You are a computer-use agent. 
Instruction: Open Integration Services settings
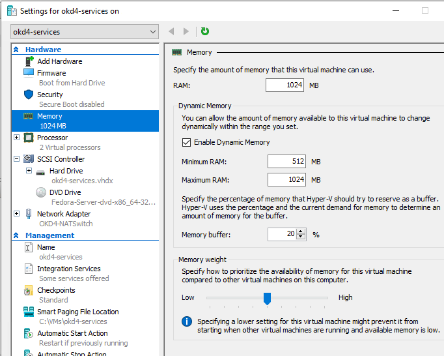click(69, 269)
